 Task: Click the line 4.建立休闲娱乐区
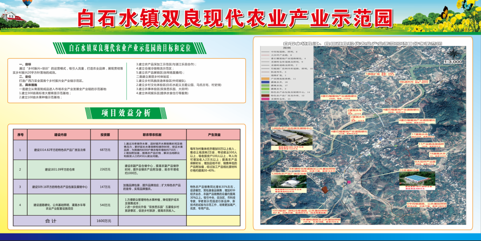tap(162, 93)
